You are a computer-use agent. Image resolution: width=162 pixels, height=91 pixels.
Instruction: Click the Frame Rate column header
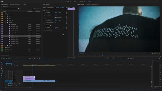30,11
